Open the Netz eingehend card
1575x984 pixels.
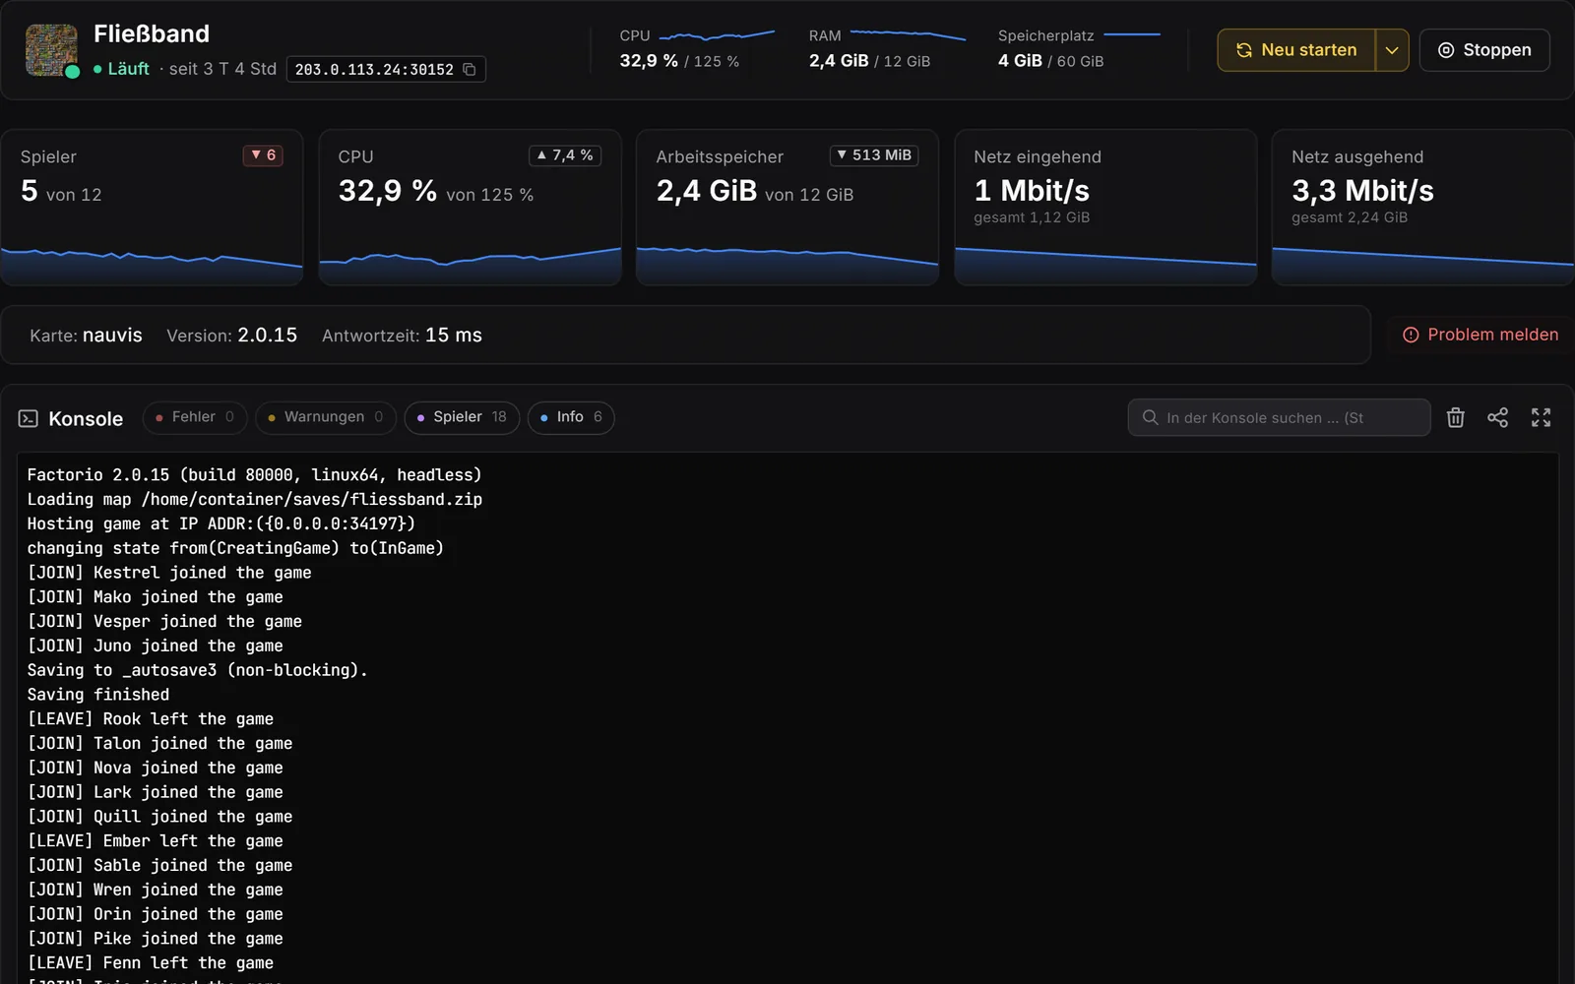1105,208
